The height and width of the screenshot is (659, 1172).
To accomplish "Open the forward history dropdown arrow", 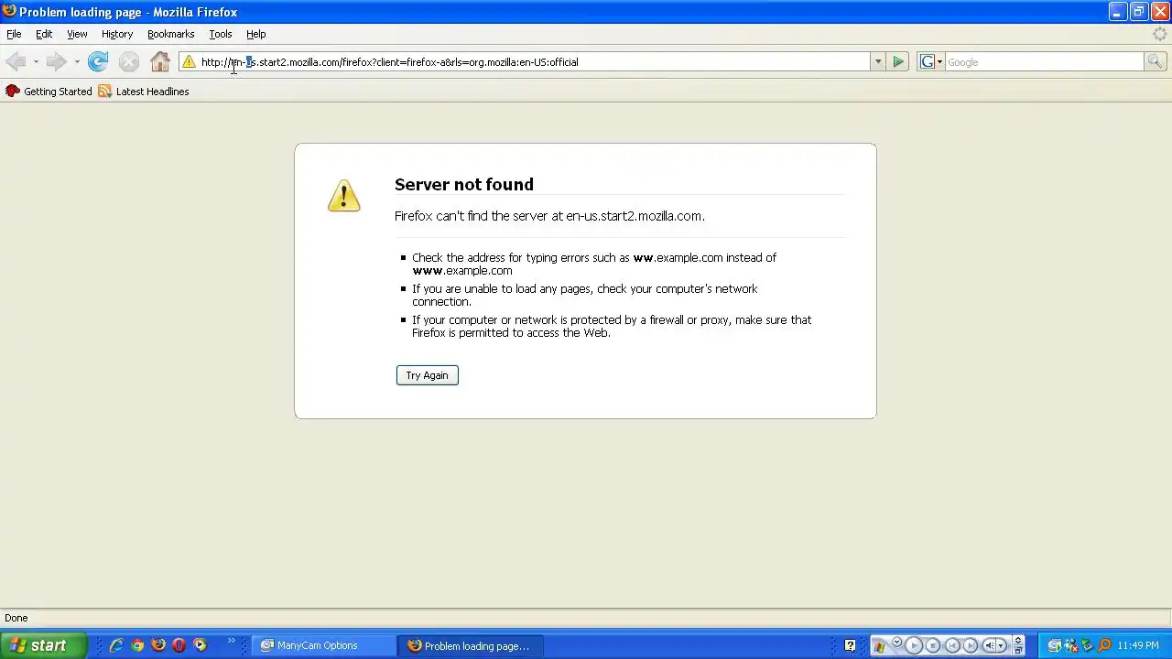I will (77, 61).
